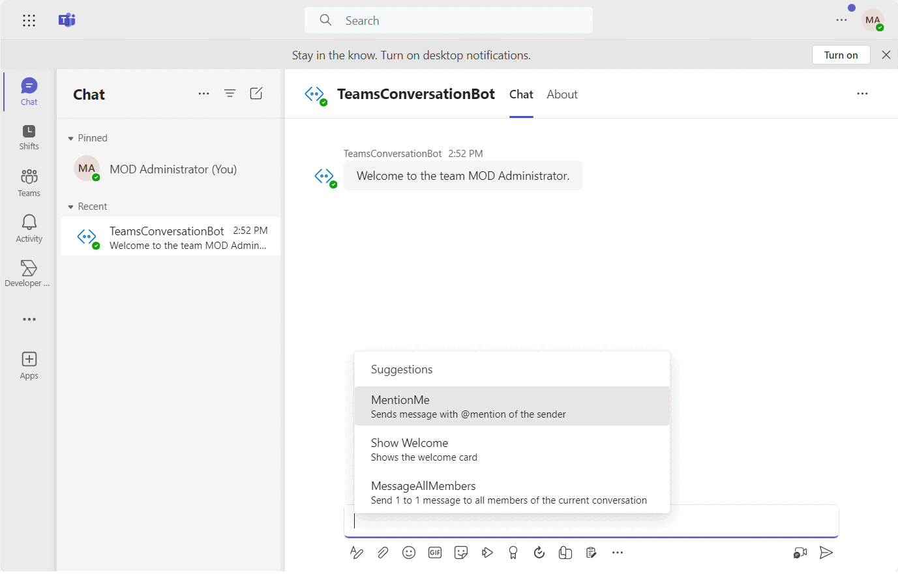Screen dimensions: 898x574
Task: Open conversation more options ellipsis
Action: [862, 94]
